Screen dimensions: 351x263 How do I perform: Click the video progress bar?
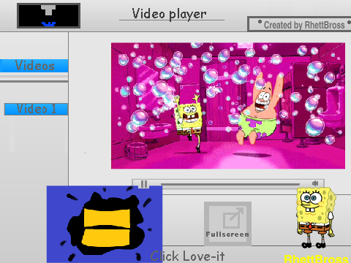click(230, 184)
